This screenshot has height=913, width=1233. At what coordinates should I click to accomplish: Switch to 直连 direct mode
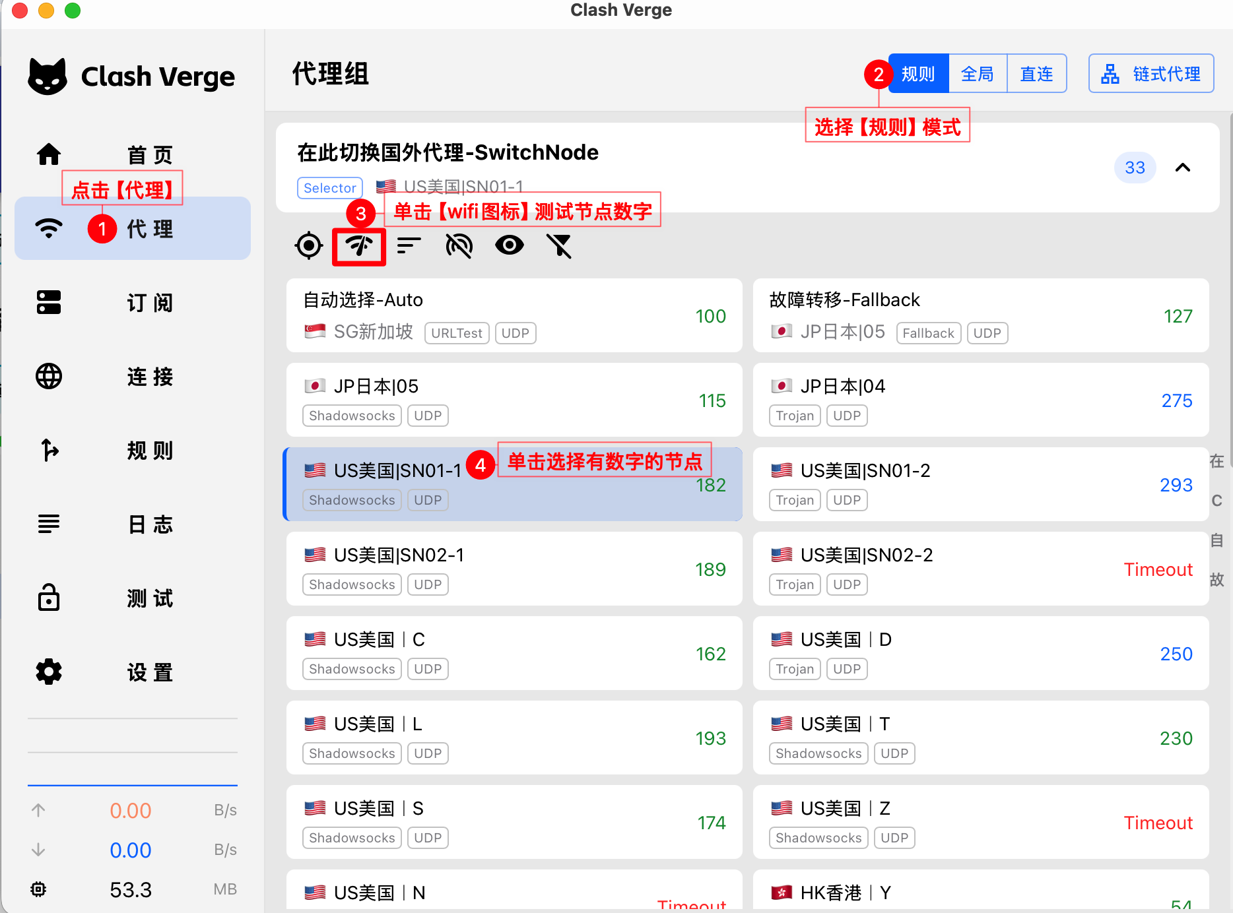(x=1037, y=74)
